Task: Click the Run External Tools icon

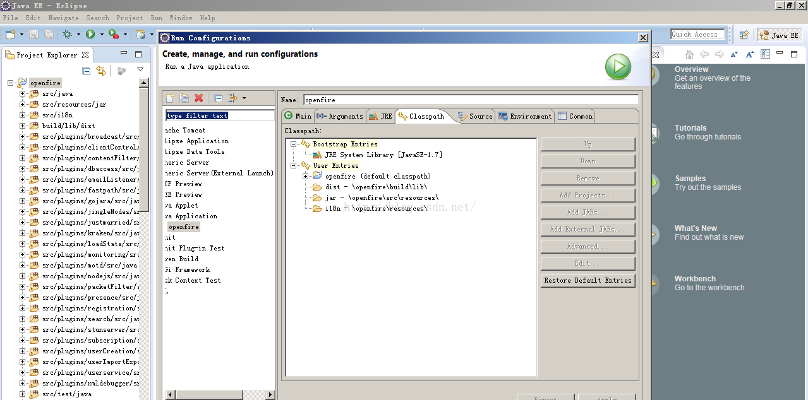Action: [x=114, y=34]
